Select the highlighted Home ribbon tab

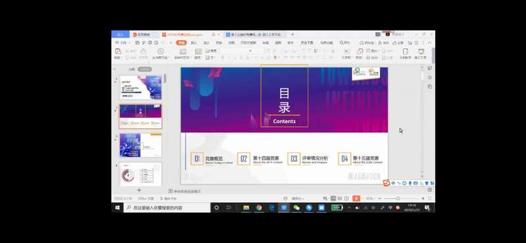[x=181, y=43]
